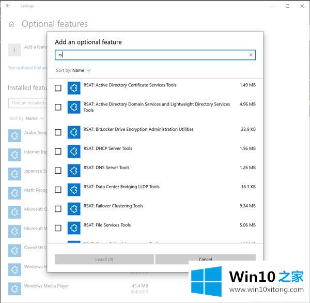Minimize the Settings window
The width and height of the screenshot is (310, 303).
(273, 6)
